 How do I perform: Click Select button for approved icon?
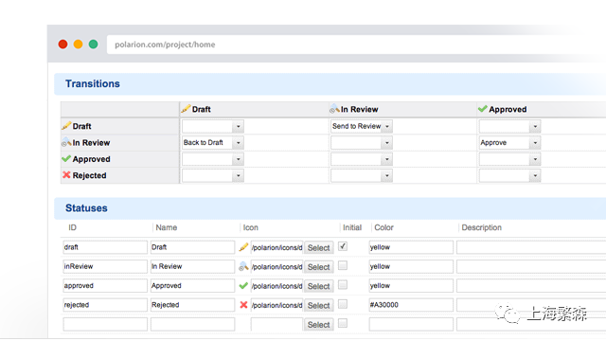point(318,286)
